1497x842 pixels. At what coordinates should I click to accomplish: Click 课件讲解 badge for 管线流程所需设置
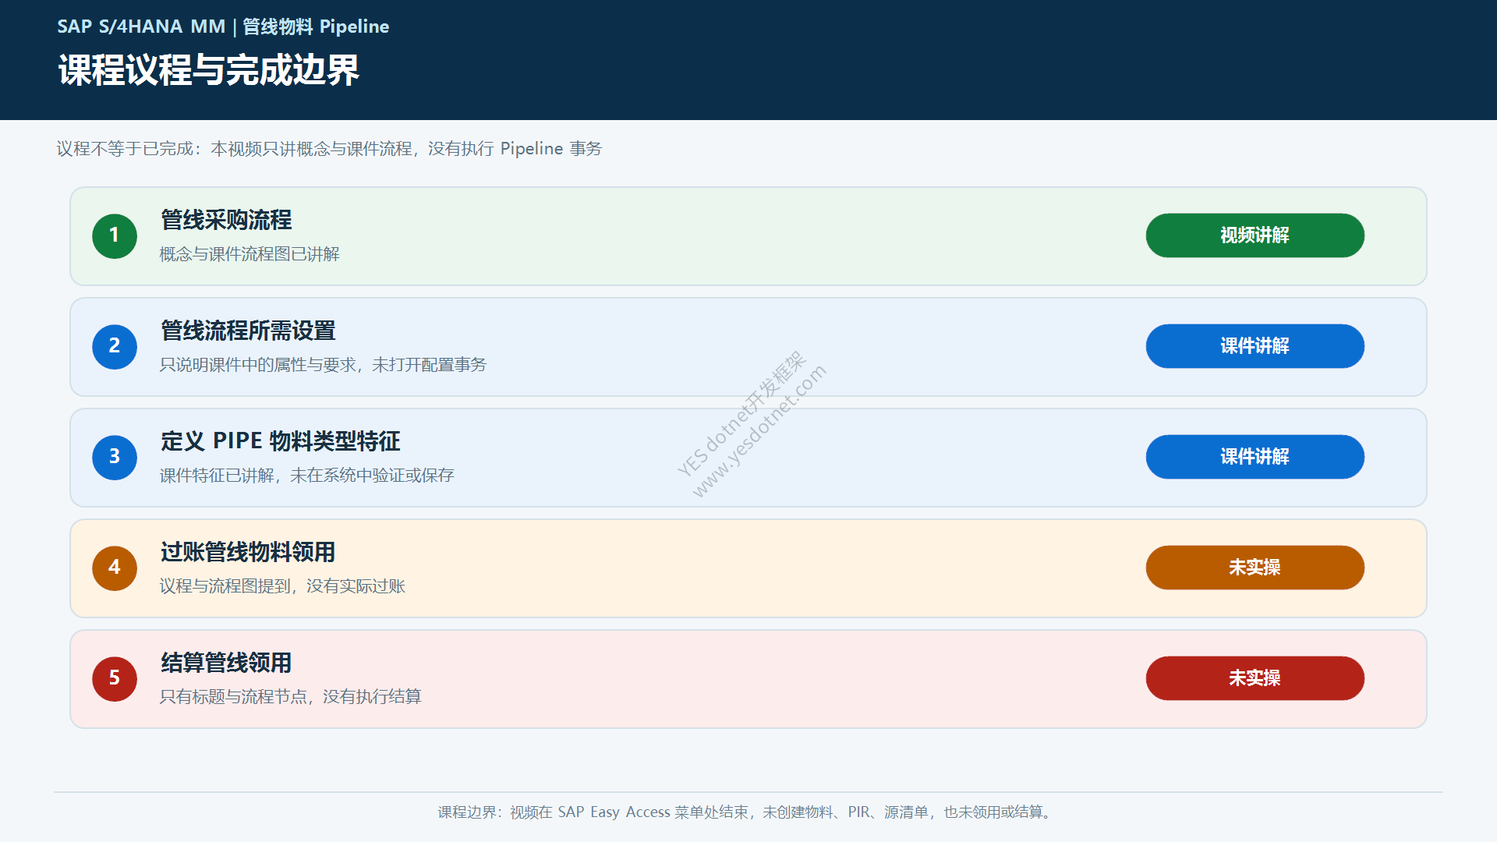coord(1255,346)
